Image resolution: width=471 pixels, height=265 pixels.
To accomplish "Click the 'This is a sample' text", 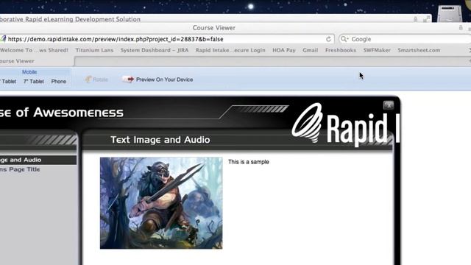I will coord(249,162).
